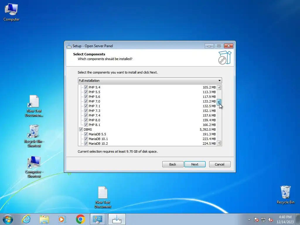Select the New Text Document shortcut icon

[x=34, y=106]
